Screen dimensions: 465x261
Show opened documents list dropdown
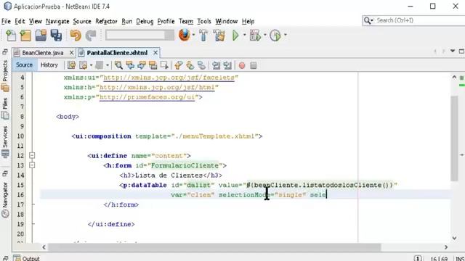click(x=453, y=51)
